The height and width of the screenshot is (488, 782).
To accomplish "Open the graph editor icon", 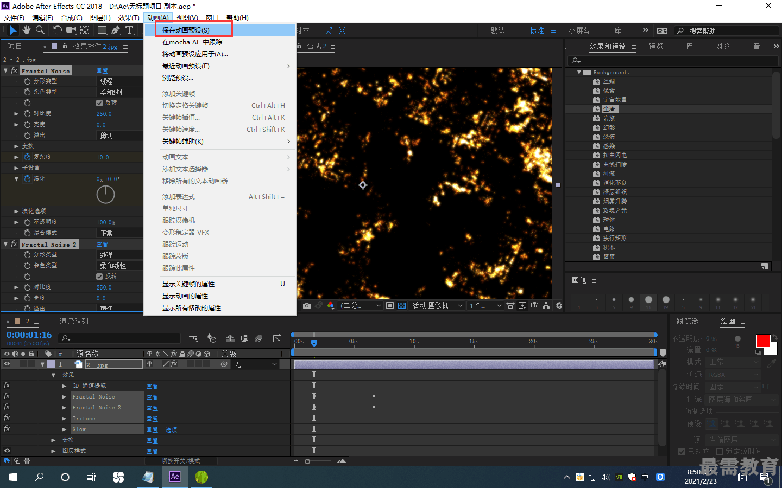I will [277, 338].
